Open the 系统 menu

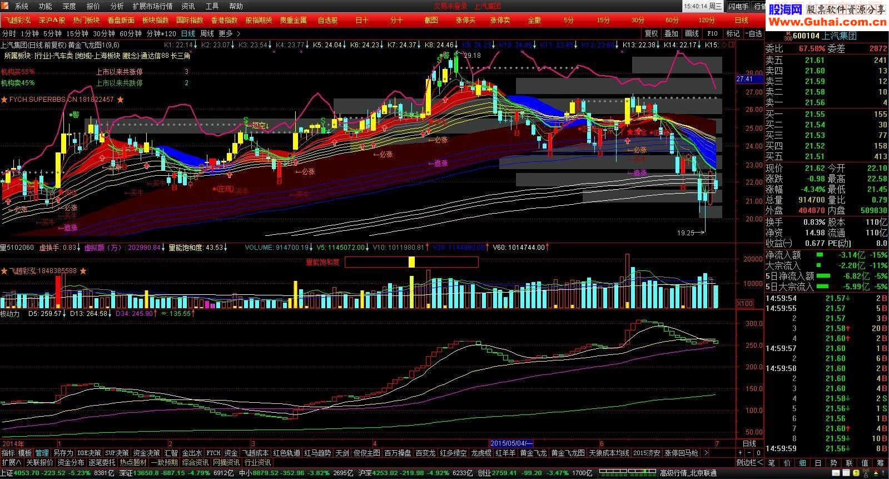[x=22, y=6]
